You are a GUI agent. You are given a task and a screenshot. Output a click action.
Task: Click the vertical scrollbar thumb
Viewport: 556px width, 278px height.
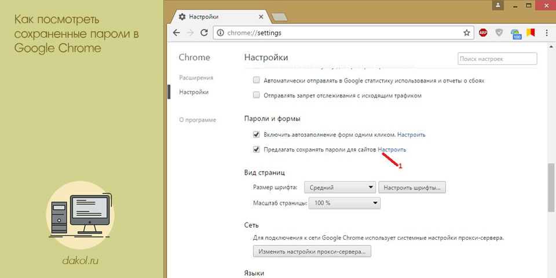[551, 187]
